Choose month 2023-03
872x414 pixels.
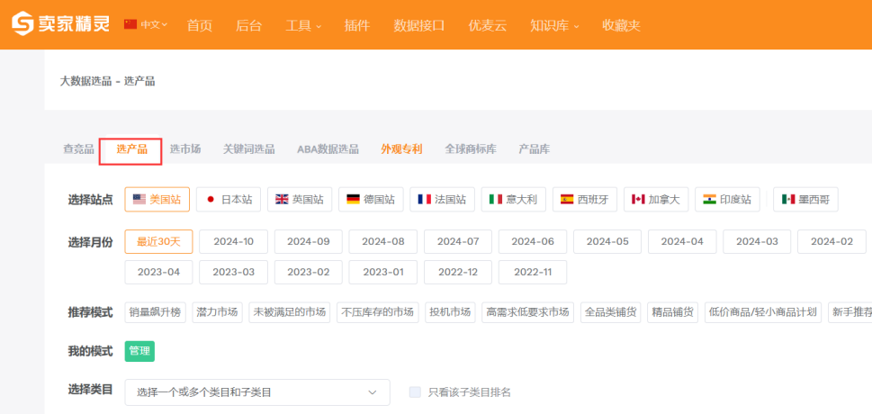pos(234,272)
